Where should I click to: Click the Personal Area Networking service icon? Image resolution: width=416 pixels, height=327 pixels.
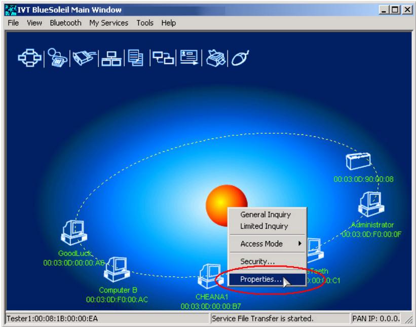tap(29, 58)
